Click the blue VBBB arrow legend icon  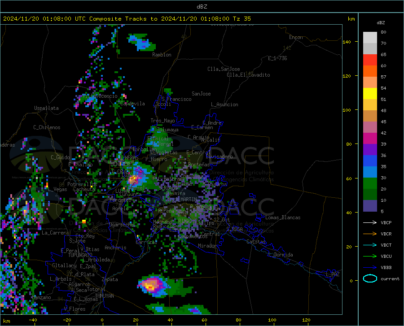(370, 267)
